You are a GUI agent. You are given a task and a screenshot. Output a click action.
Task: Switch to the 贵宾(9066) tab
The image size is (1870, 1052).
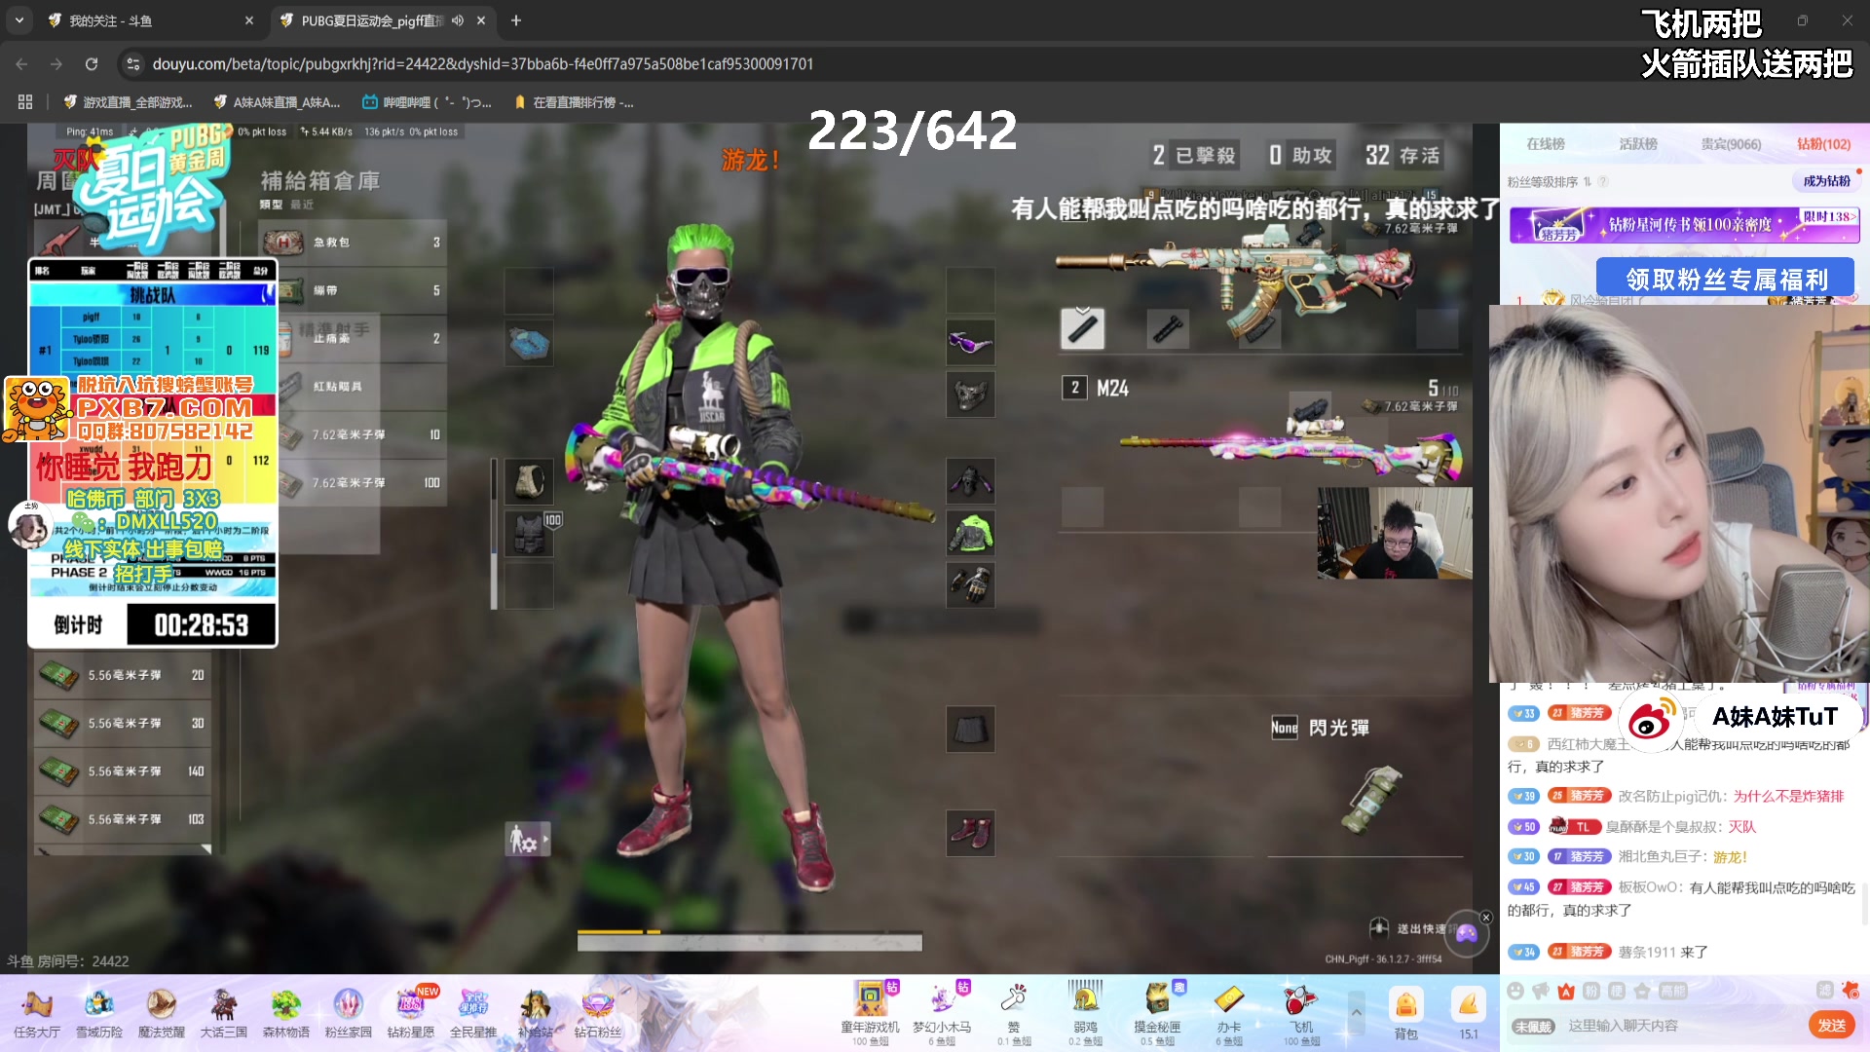pyautogui.click(x=1731, y=144)
